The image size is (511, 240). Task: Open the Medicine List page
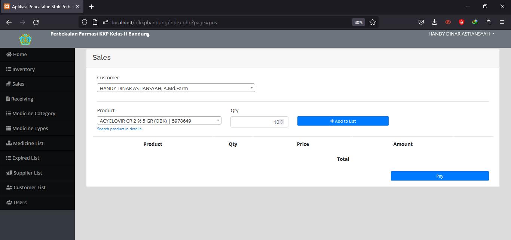tap(37, 143)
